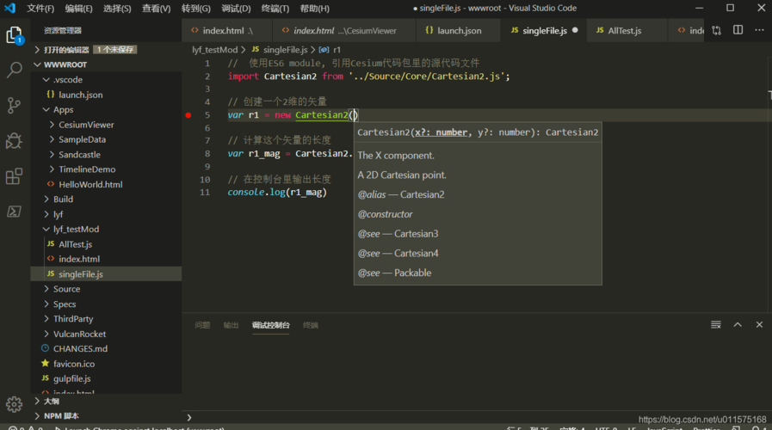This screenshot has width=772, height=430.
Task: Switch to the first index.html tab
Action: [x=226, y=30]
